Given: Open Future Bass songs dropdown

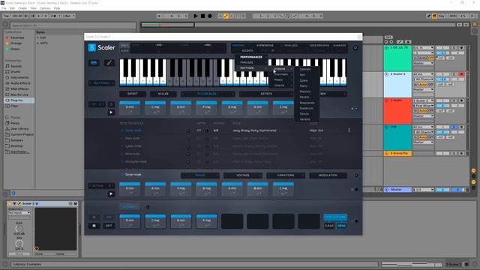Looking at the screenshot, I should coord(208,94).
